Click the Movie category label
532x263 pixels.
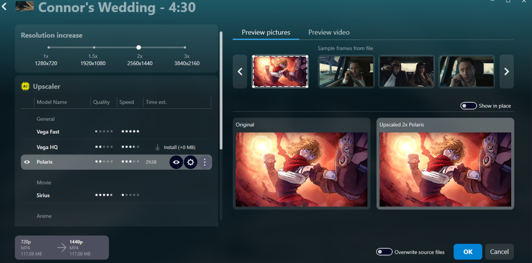point(44,183)
